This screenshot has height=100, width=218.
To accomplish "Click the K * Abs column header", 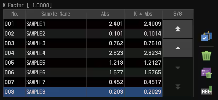I will coord(143,14).
